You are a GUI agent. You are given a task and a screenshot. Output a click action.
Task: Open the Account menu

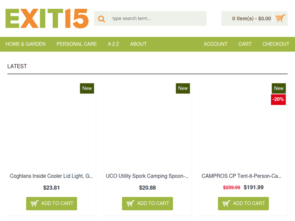[x=216, y=44]
